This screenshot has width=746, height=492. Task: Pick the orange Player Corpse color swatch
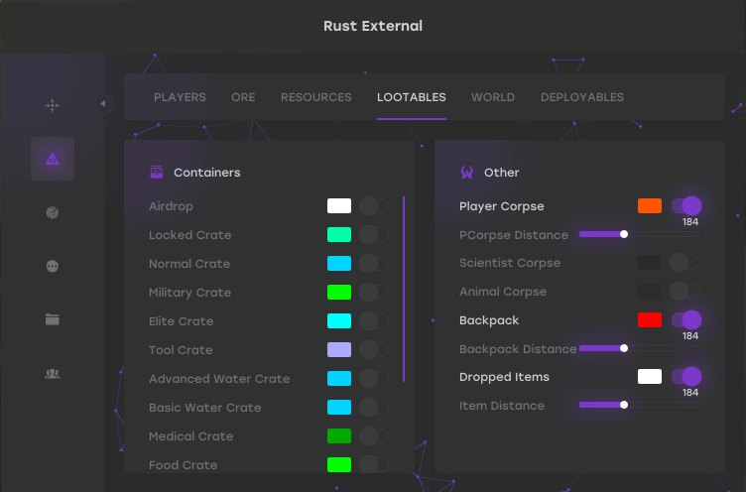point(650,206)
